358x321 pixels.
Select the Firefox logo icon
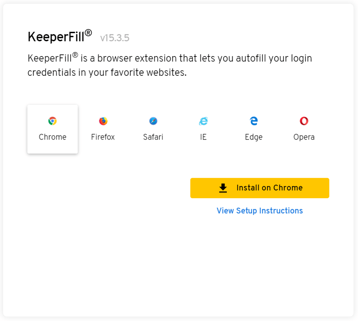pyautogui.click(x=103, y=121)
